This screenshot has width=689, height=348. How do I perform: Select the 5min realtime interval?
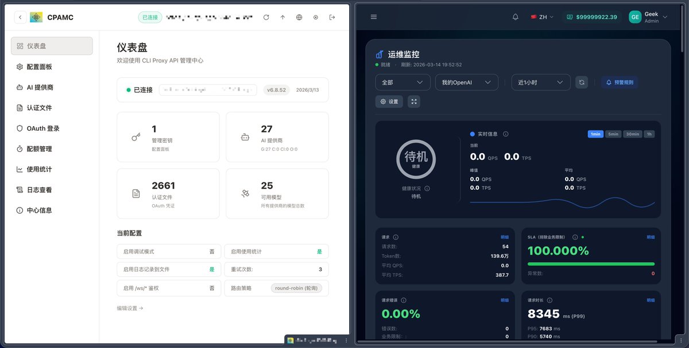click(613, 134)
